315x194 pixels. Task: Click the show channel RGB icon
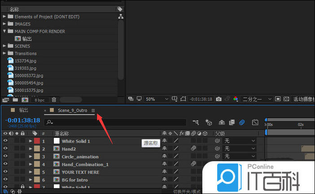tap(236, 99)
